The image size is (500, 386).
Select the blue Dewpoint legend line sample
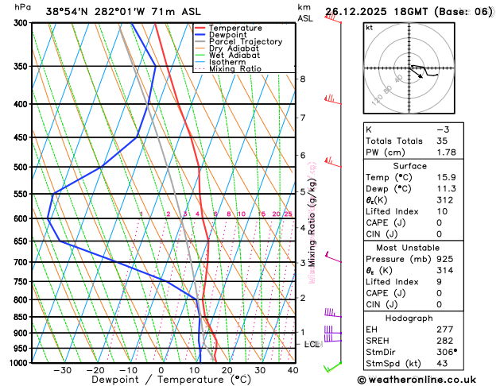[x=200, y=35]
